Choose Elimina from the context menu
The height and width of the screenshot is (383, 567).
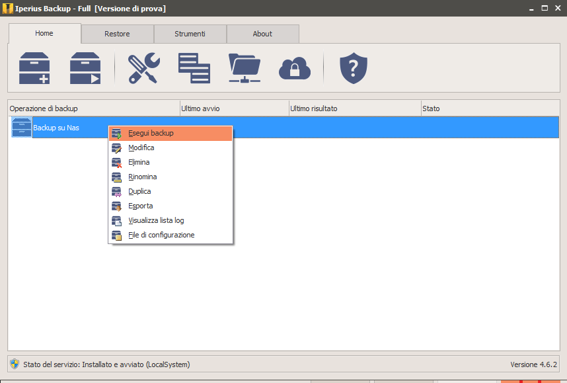(x=170, y=162)
